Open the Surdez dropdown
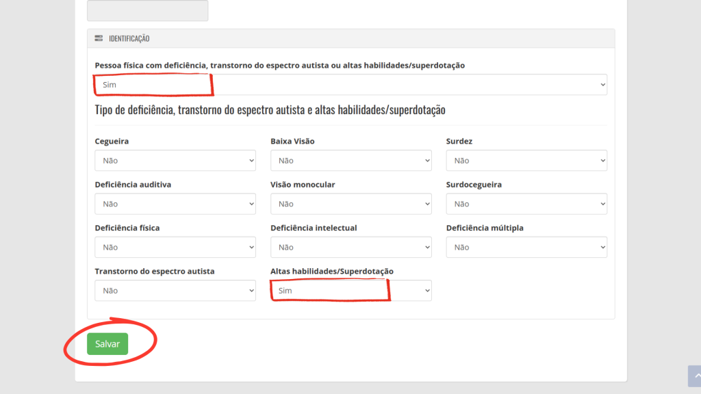 (x=526, y=161)
